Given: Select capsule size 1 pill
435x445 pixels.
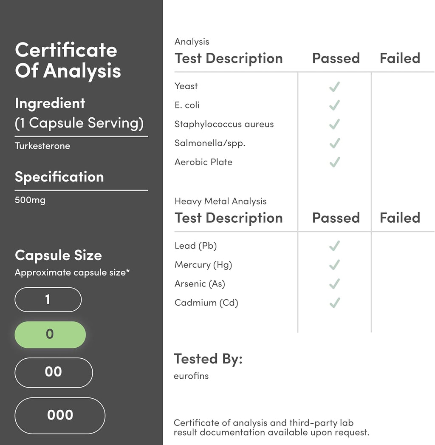Looking at the screenshot, I should tap(48, 300).
